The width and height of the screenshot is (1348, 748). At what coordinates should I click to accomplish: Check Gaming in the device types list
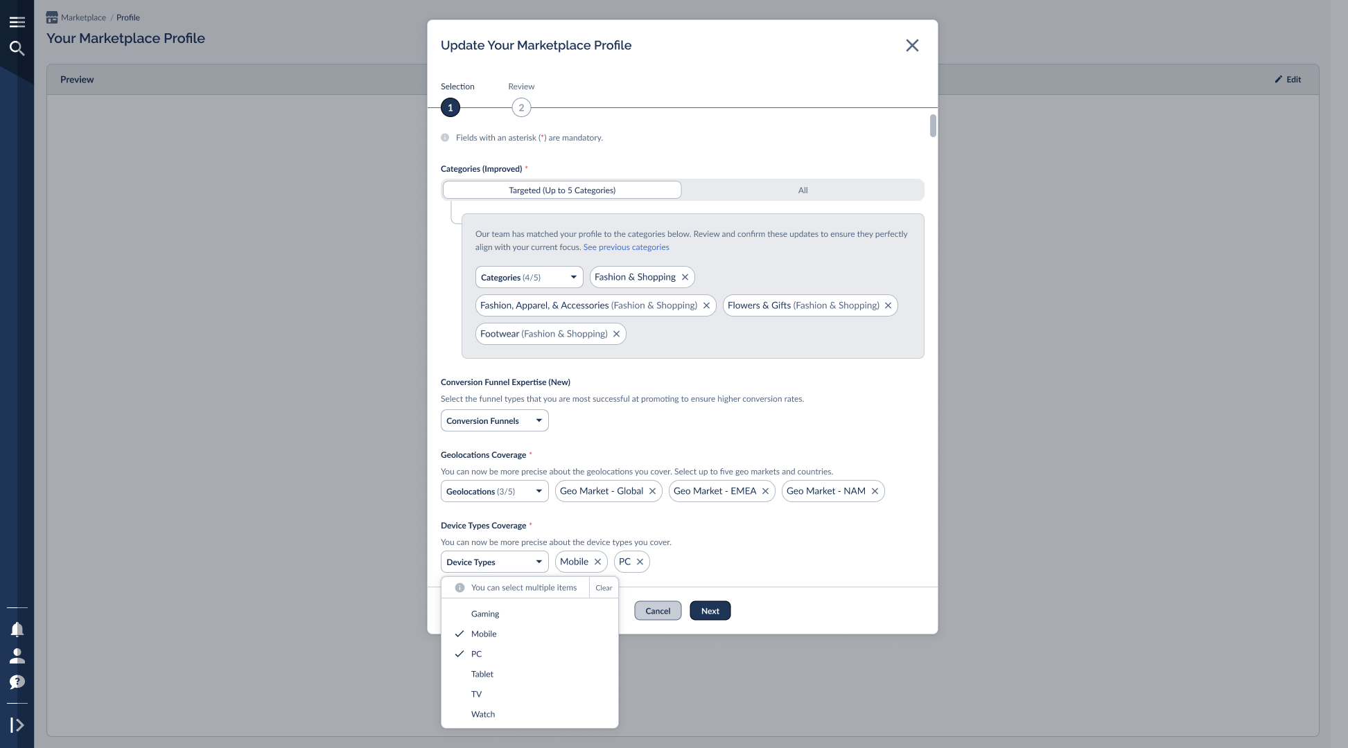coord(485,614)
